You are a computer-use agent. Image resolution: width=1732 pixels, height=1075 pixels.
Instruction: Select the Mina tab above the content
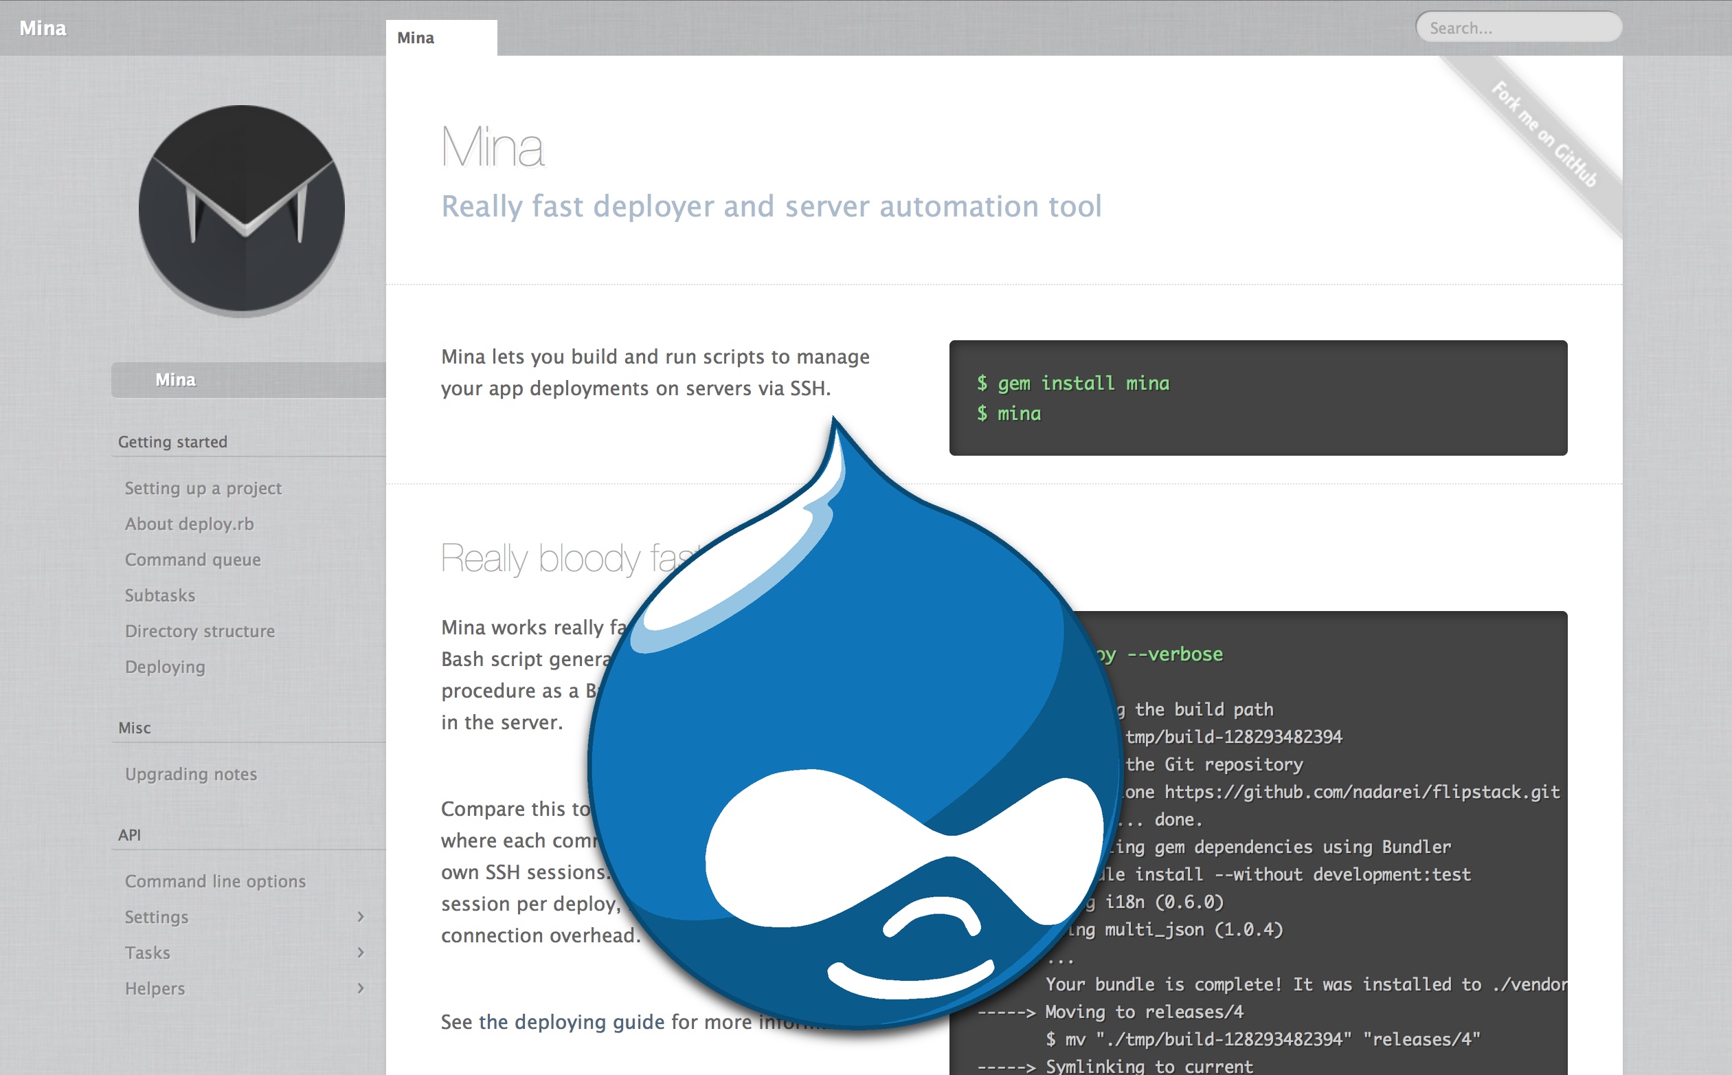coord(441,38)
